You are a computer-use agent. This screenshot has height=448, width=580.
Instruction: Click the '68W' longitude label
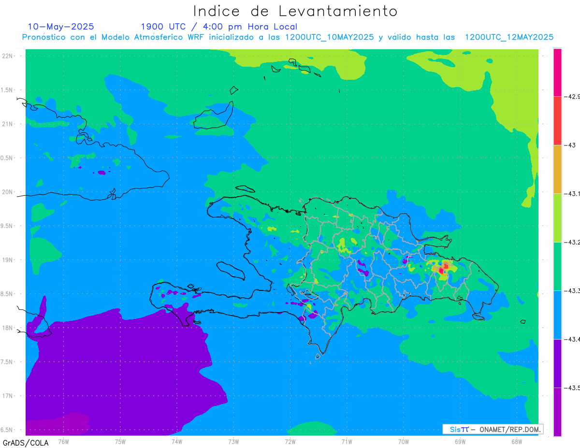click(517, 441)
